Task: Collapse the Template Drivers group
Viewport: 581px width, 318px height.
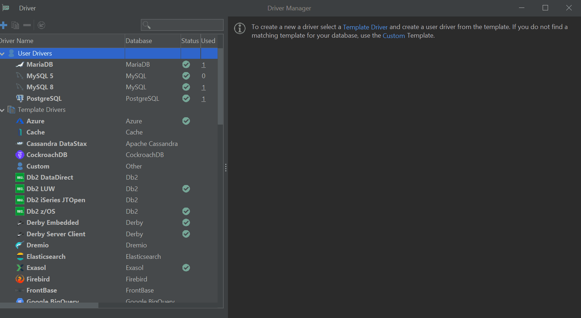Action: pyautogui.click(x=3, y=110)
